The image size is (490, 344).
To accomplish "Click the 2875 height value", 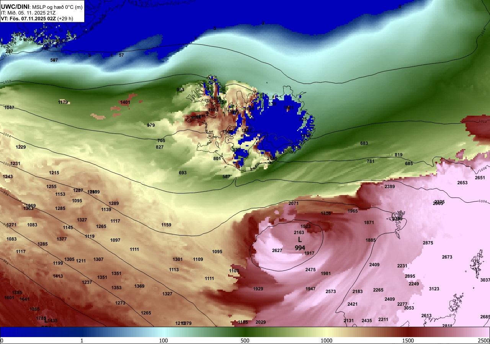I will pos(428,243).
